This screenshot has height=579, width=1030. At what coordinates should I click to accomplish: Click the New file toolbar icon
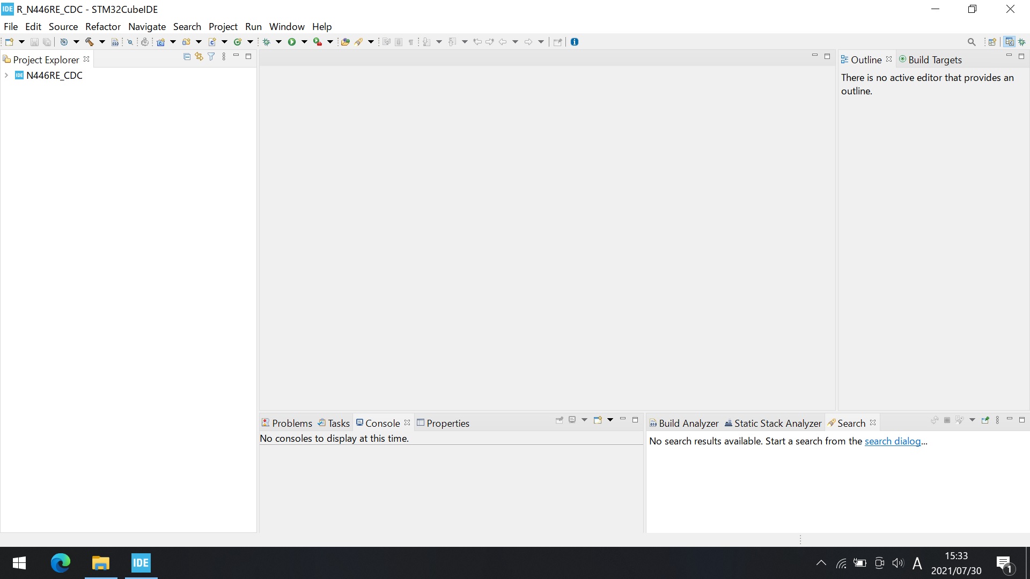click(9, 42)
